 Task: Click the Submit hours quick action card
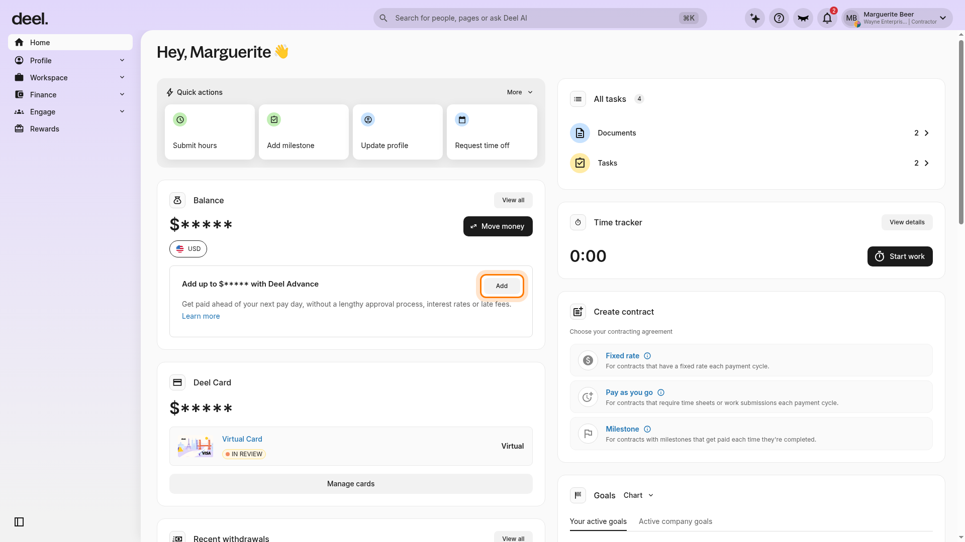[210, 132]
